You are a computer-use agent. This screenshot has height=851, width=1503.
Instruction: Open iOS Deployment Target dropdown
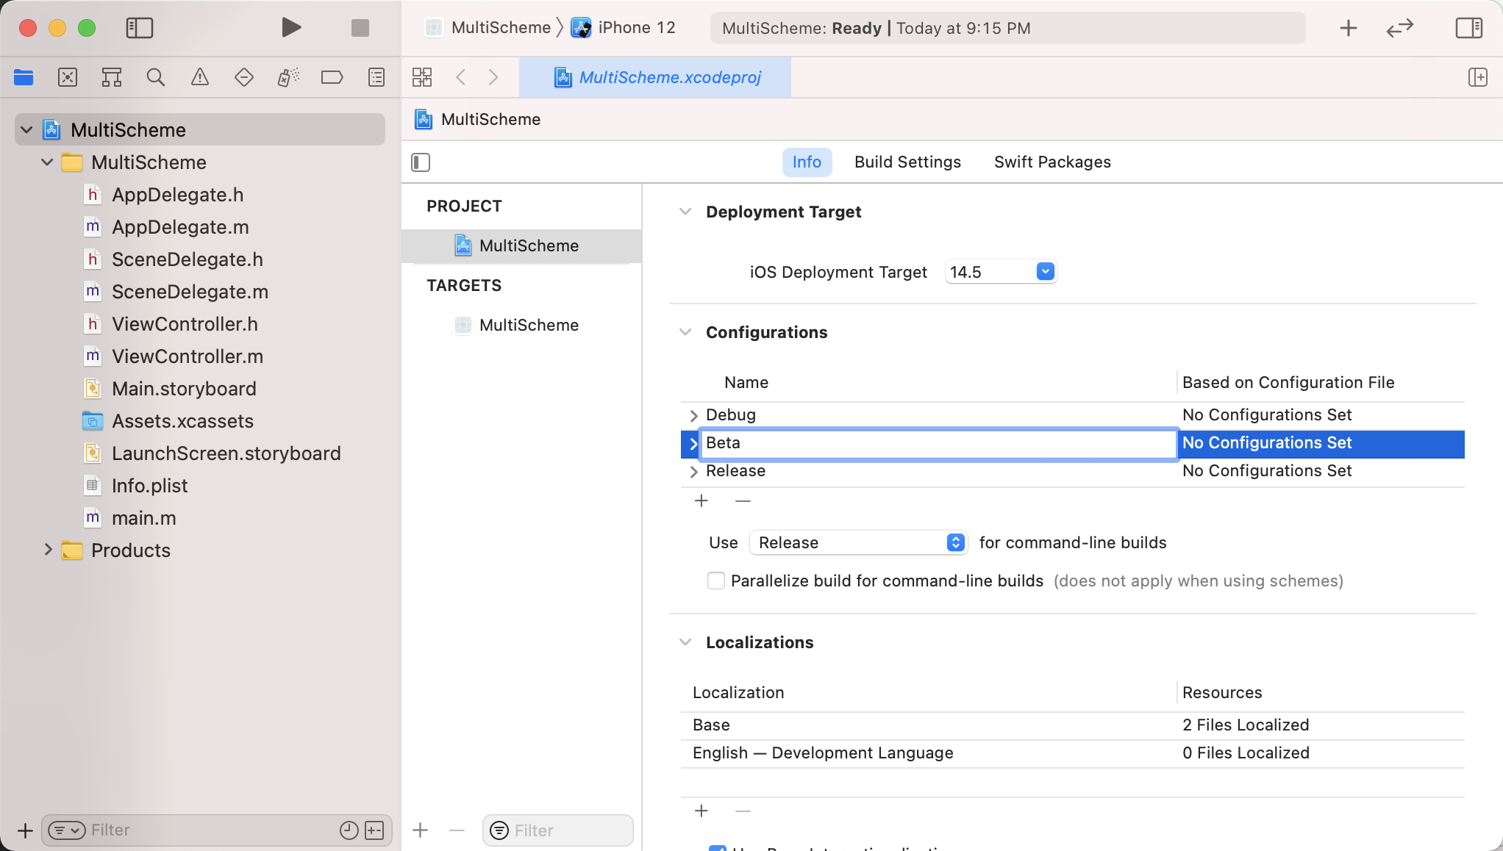point(1045,272)
